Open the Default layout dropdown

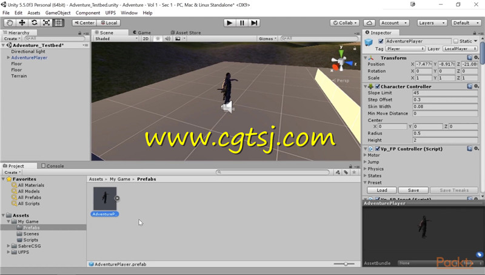pos(466,23)
